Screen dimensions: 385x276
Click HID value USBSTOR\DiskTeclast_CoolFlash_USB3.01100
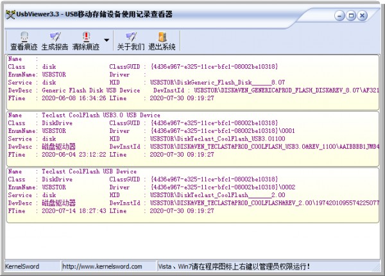218,139
